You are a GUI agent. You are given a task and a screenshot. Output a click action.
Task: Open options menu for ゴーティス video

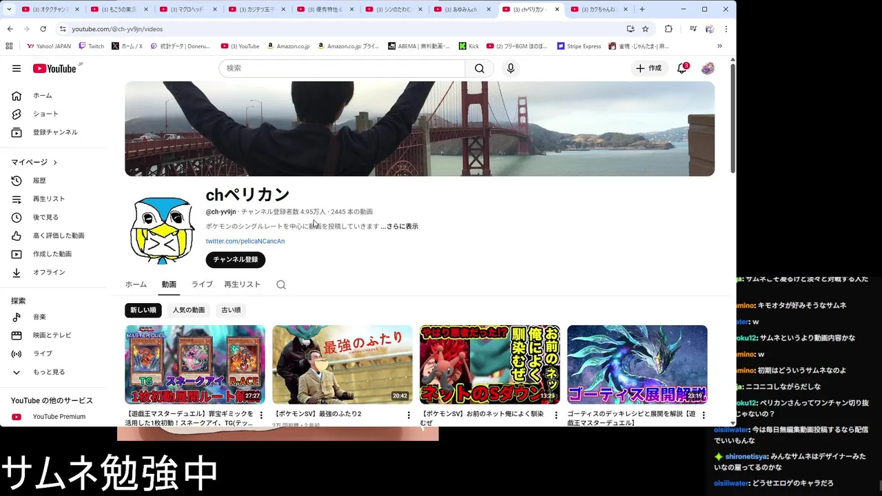tap(704, 415)
